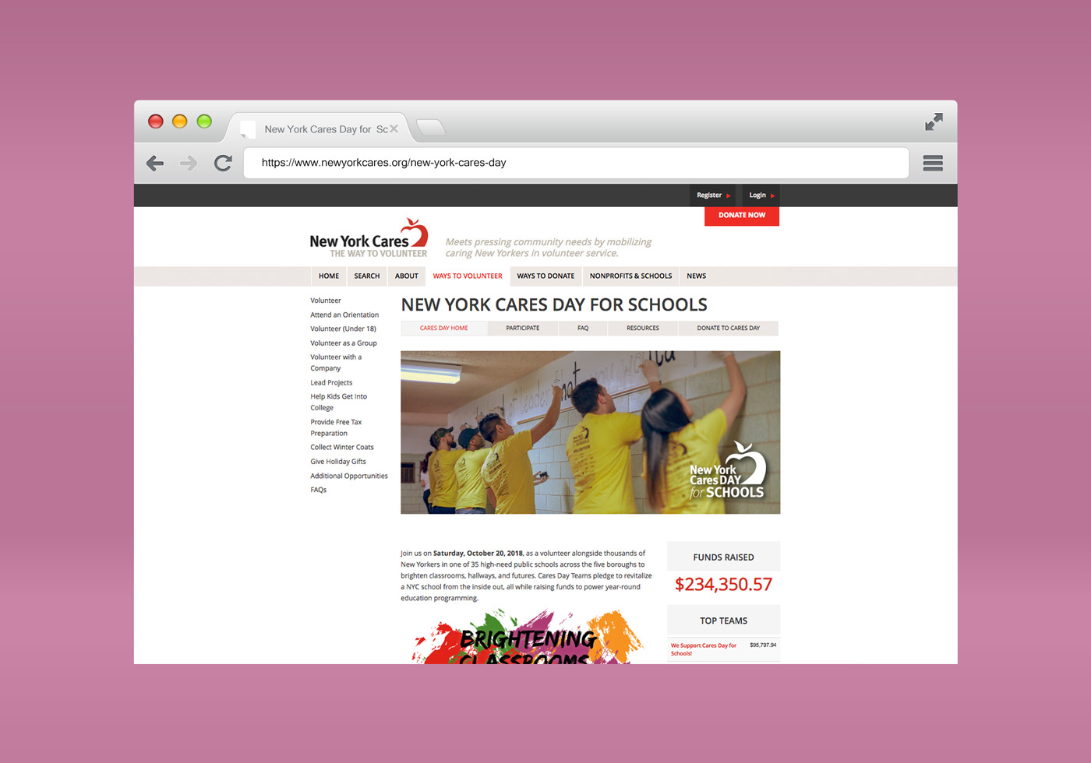Select the FAQ sub-tab
1091x763 pixels.
pos(583,329)
